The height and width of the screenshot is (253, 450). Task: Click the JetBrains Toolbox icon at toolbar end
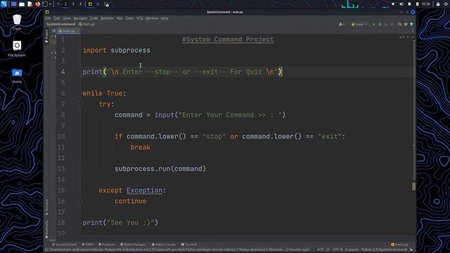tap(412, 25)
